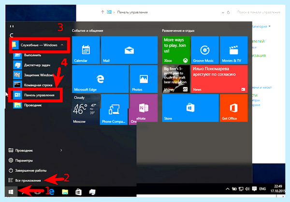
Task: Open the address bar history dropdown
Action: pyautogui.click(x=223, y=13)
